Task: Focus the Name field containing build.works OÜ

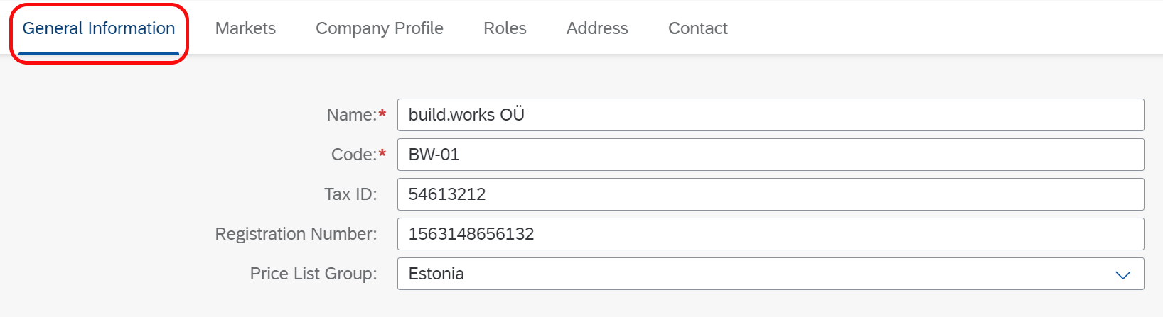Action: pos(771,115)
